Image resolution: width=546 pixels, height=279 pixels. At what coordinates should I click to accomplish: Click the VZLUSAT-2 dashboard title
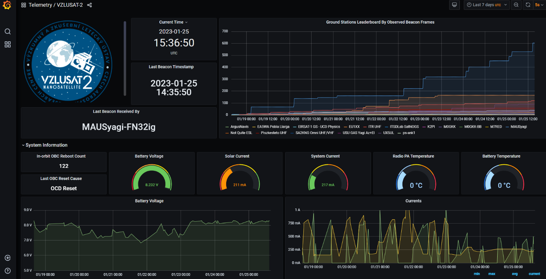coord(70,5)
